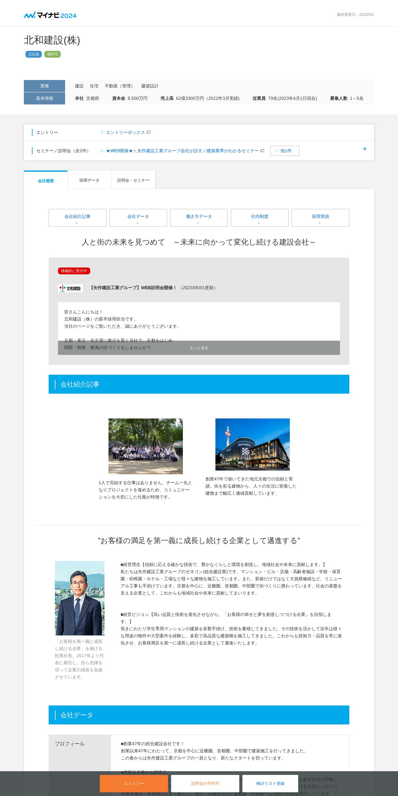Jump to 働き方データ section button
398x796 pixels.
click(199, 218)
